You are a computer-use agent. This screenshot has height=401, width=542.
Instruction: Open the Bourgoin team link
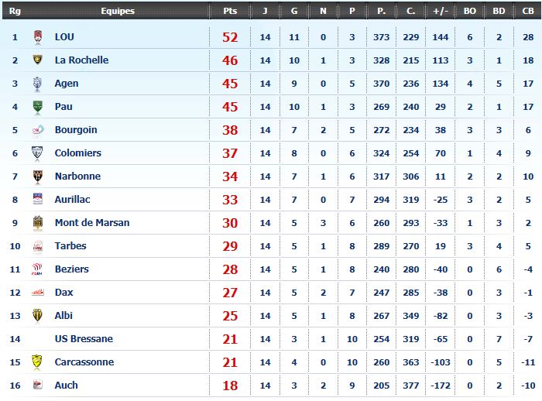76,130
